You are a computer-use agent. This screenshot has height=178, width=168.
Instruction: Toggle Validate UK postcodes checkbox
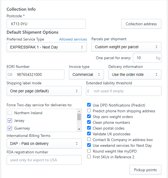click(89, 134)
